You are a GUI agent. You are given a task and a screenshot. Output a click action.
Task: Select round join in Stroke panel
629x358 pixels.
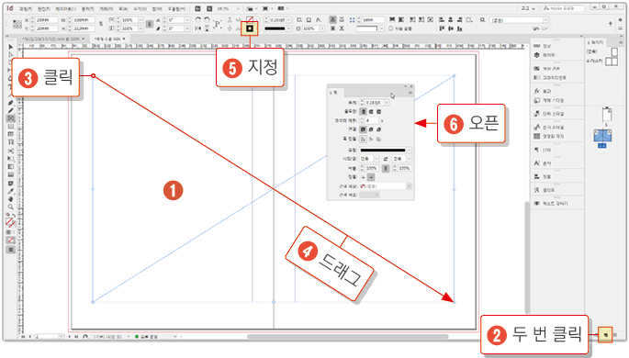(x=371, y=129)
